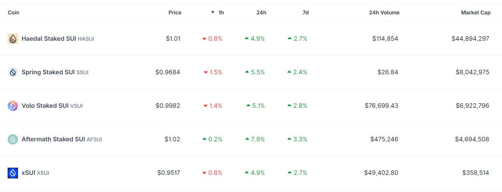502x192 pixels.
Task: Sort by Market Cap header
Action: pos(476,12)
